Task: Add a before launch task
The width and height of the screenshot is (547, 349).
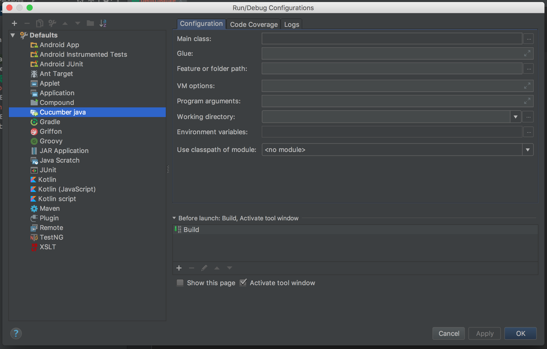Action: (x=179, y=268)
